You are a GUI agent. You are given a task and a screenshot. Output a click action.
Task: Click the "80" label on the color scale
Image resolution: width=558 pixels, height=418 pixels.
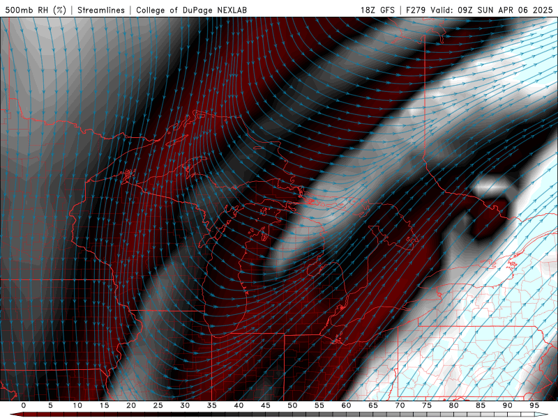453,405
